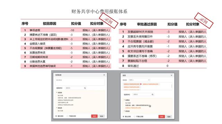222x124 pixels.
Task: Close the 驳回 dialog with its X icon
Action: [171, 75]
